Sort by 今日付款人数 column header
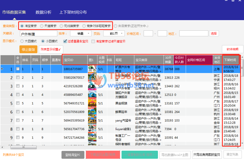244x160 pixels. tap(179, 60)
